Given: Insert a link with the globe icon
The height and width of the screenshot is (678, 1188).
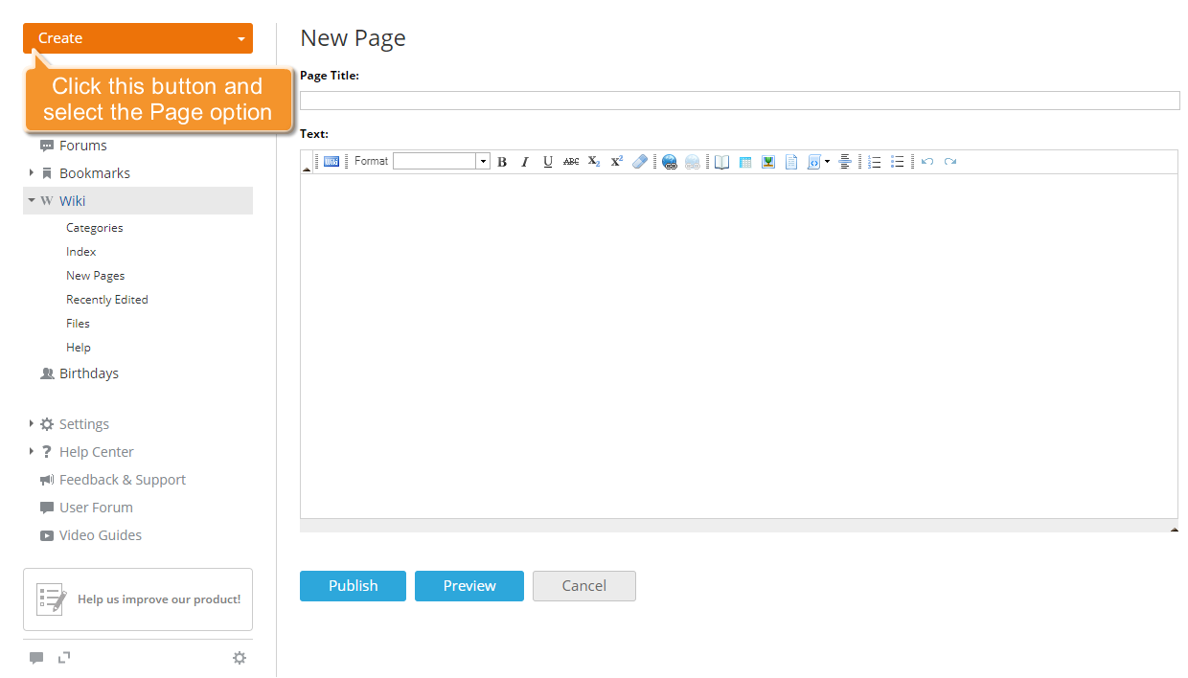Looking at the screenshot, I should point(670,162).
